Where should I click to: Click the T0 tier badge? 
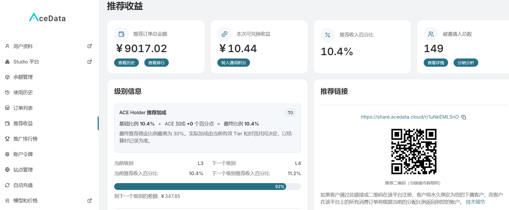290,113
